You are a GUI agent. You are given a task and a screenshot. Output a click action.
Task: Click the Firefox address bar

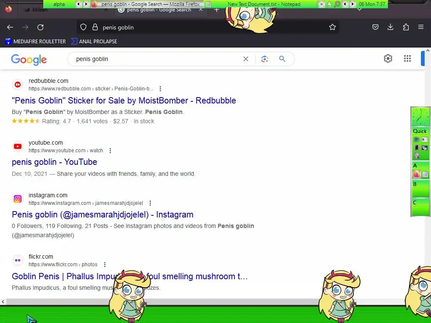click(208, 27)
